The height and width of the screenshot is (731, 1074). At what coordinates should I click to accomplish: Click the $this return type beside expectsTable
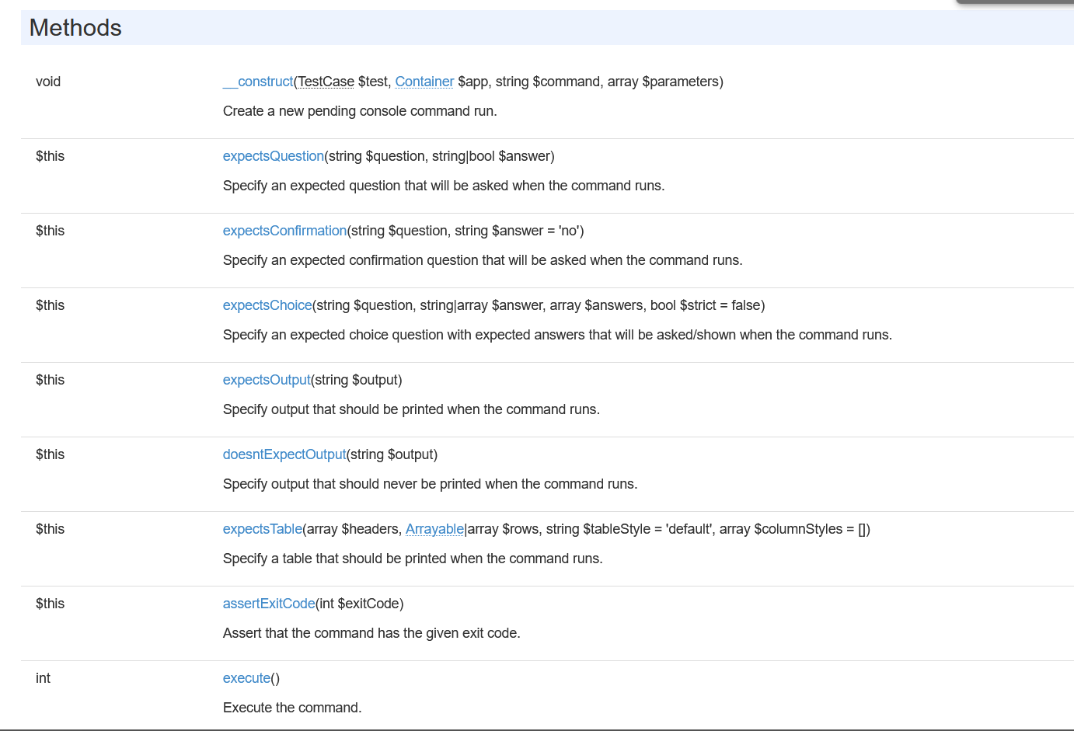[50, 529]
